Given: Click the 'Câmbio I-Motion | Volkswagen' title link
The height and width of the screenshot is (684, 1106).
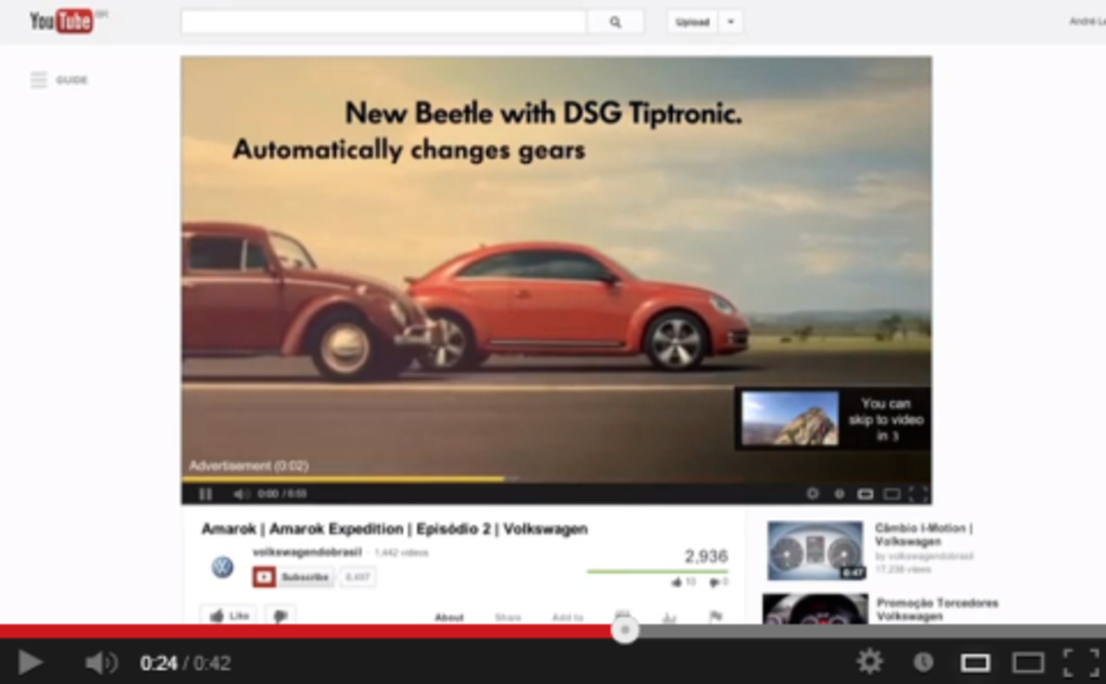Looking at the screenshot, I should [924, 534].
